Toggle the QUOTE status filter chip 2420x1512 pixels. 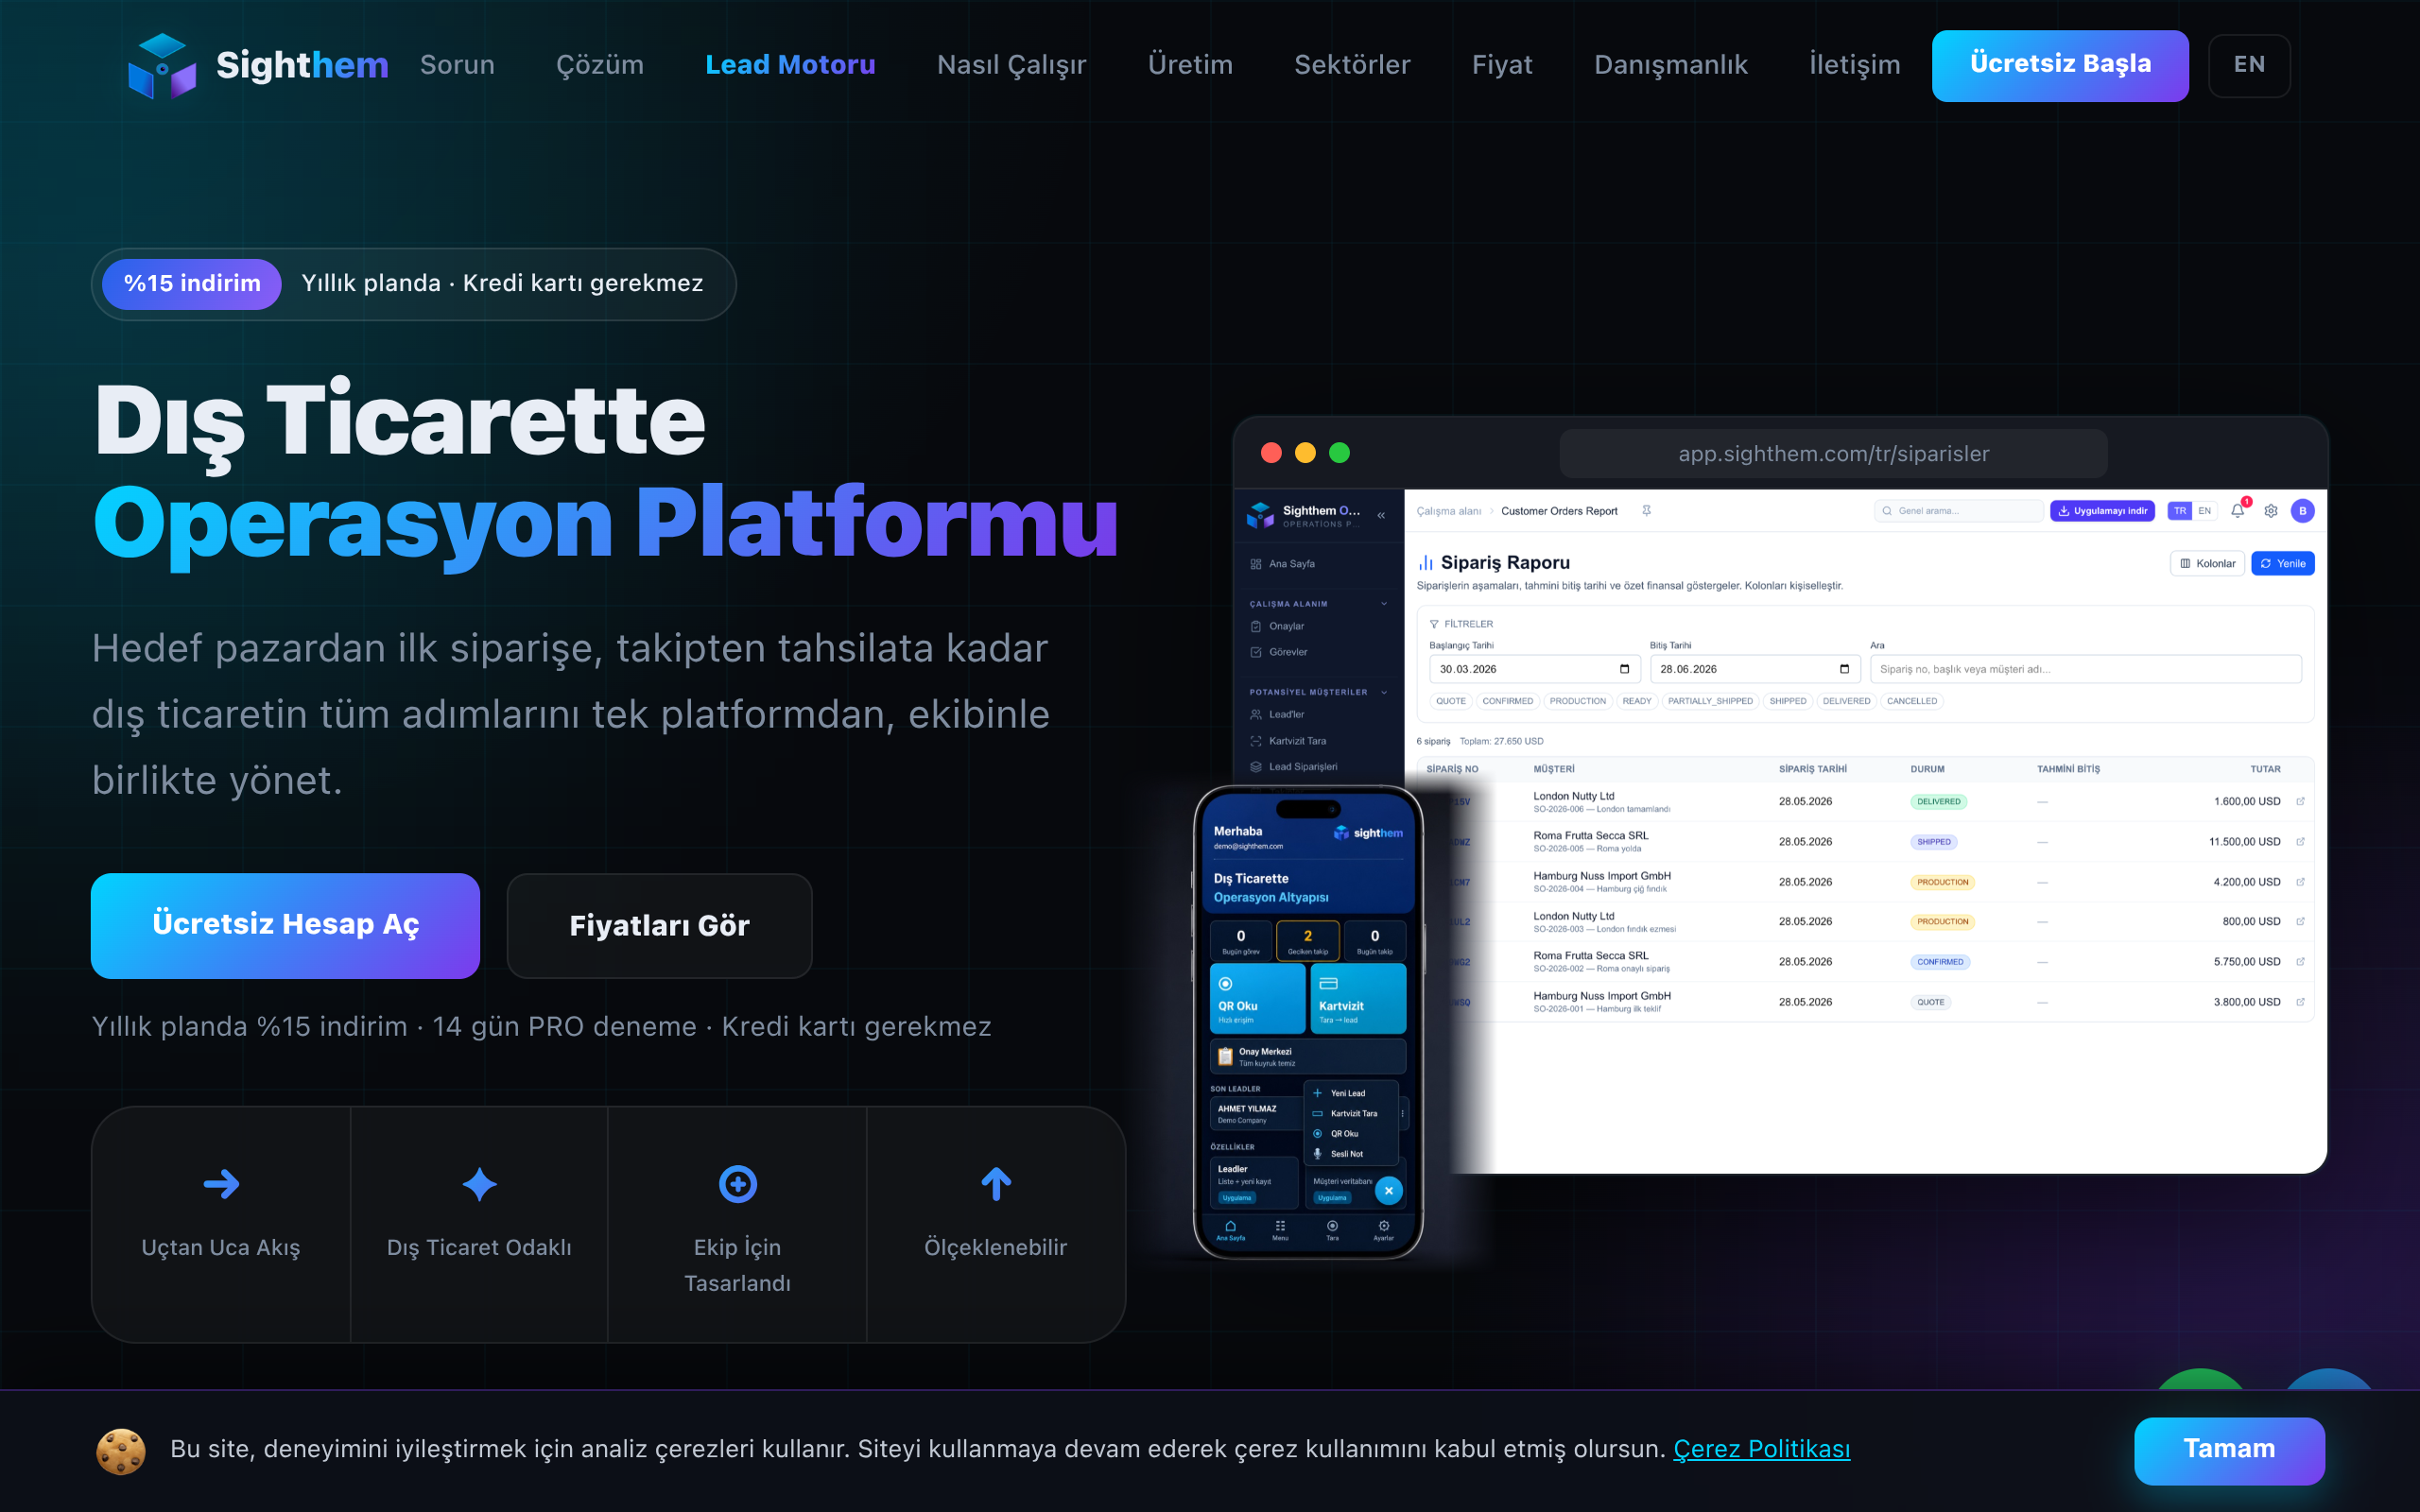[1451, 701]
